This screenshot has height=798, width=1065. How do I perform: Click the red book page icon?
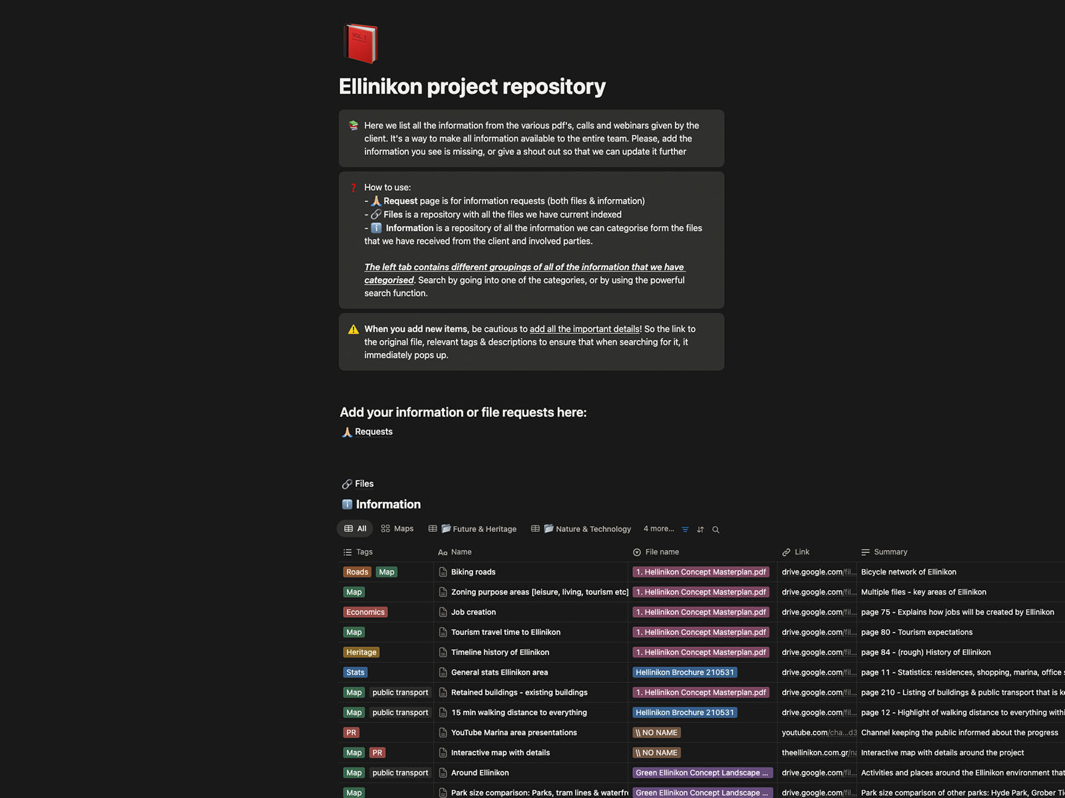[360, 43]
